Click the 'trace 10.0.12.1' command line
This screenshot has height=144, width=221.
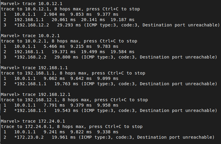[x=31, y=4]
